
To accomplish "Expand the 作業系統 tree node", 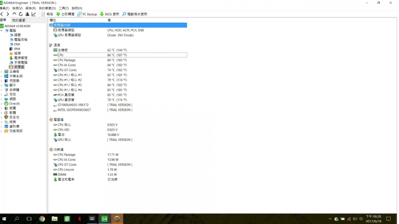I will [x=2, y=76].
